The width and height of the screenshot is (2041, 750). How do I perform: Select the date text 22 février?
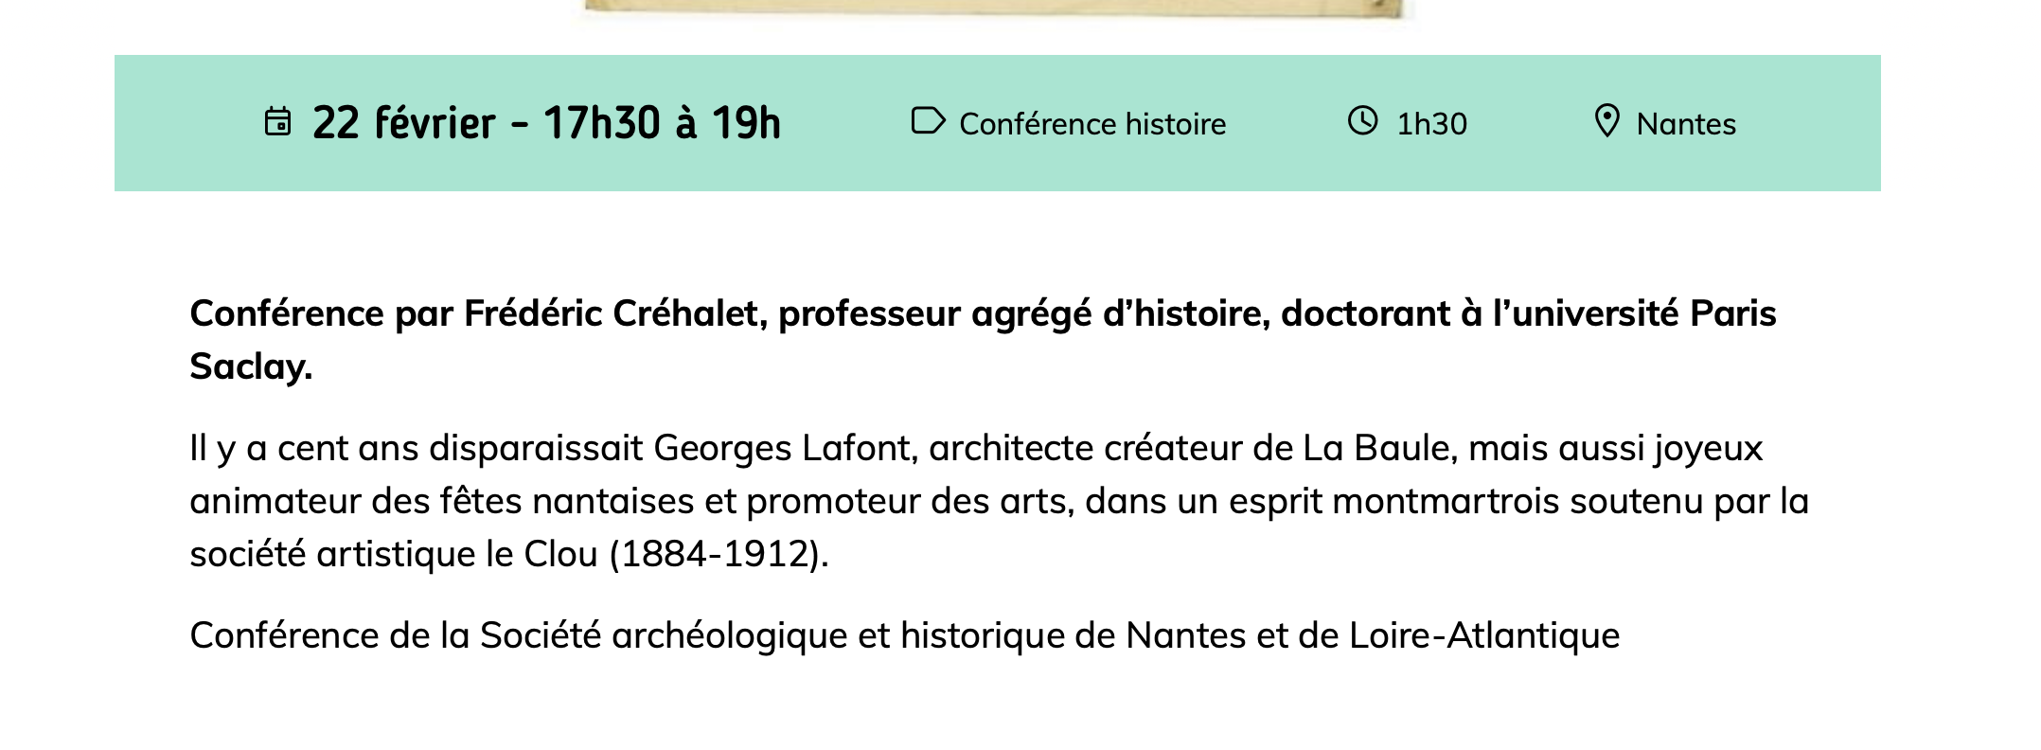click(404, 123)
